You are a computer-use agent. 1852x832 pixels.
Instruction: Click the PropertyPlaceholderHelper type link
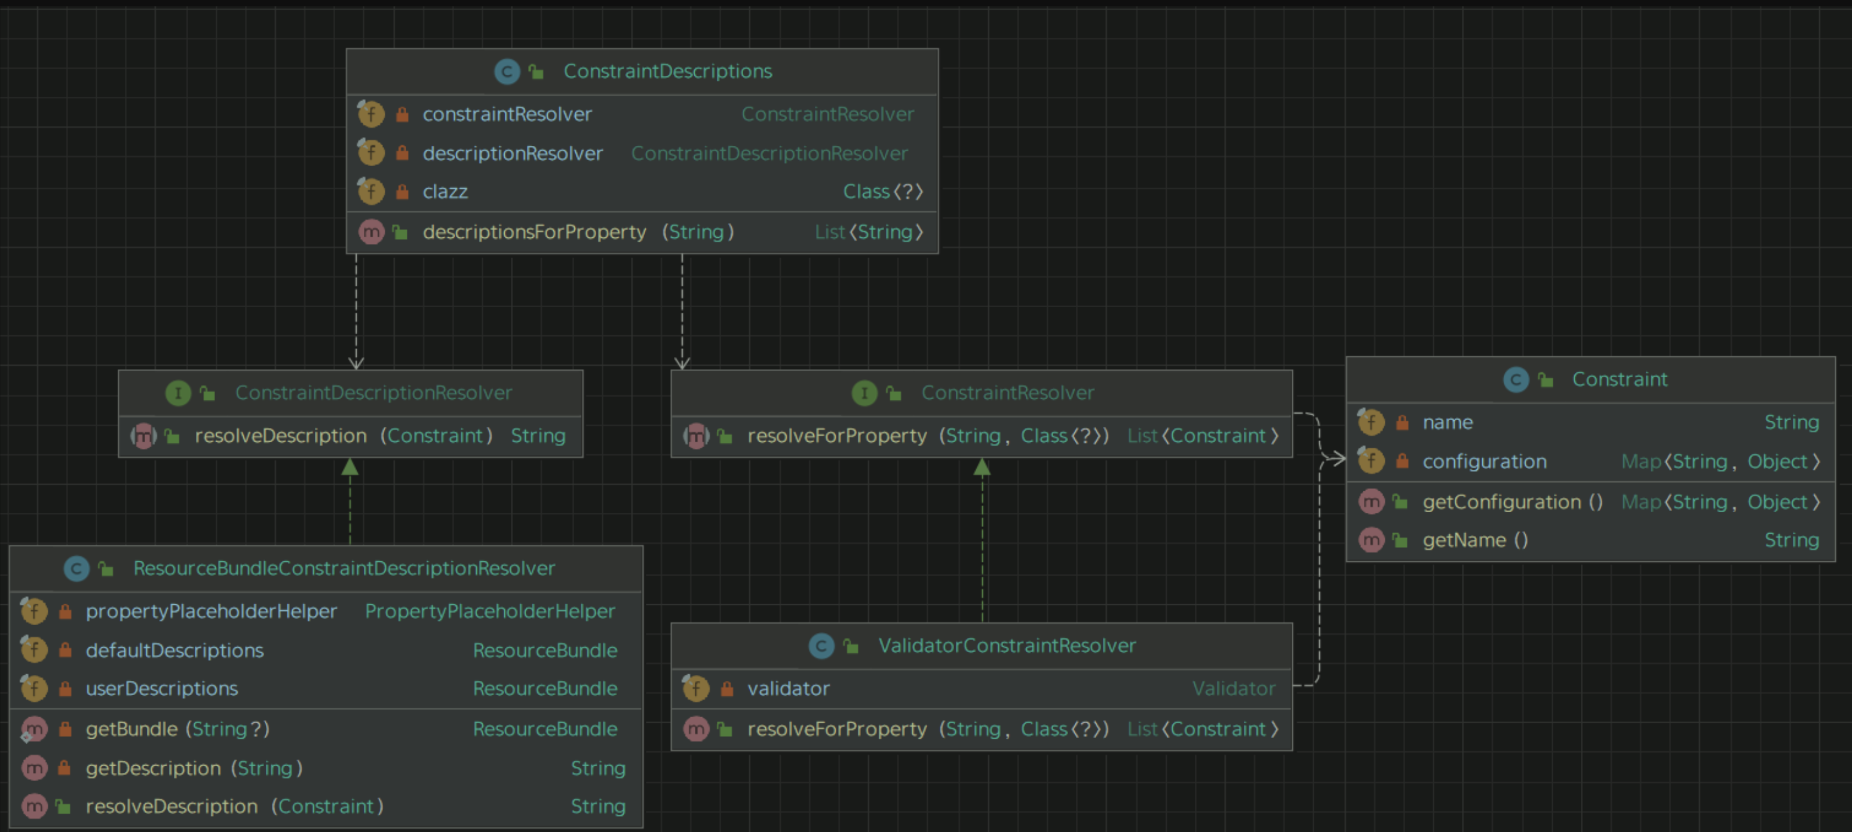click(x=490, y=611)
